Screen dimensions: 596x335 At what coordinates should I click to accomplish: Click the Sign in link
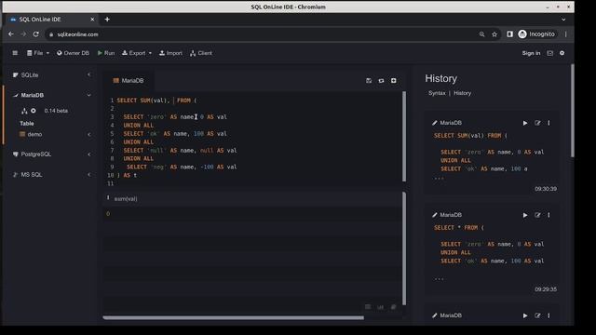click(531, 53)
